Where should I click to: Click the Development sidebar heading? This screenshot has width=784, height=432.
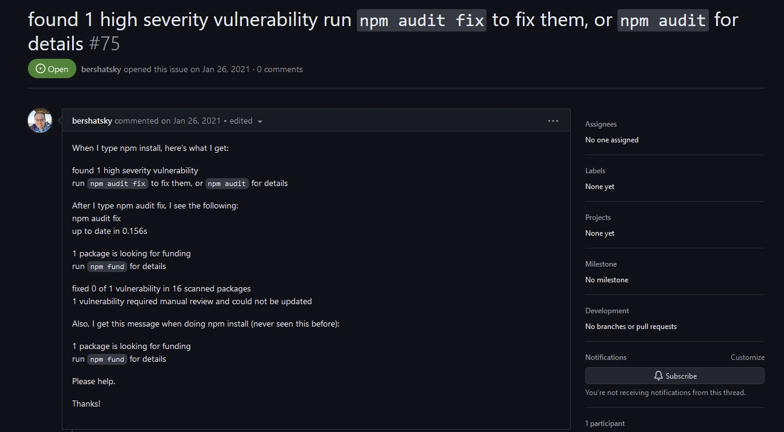606,311
